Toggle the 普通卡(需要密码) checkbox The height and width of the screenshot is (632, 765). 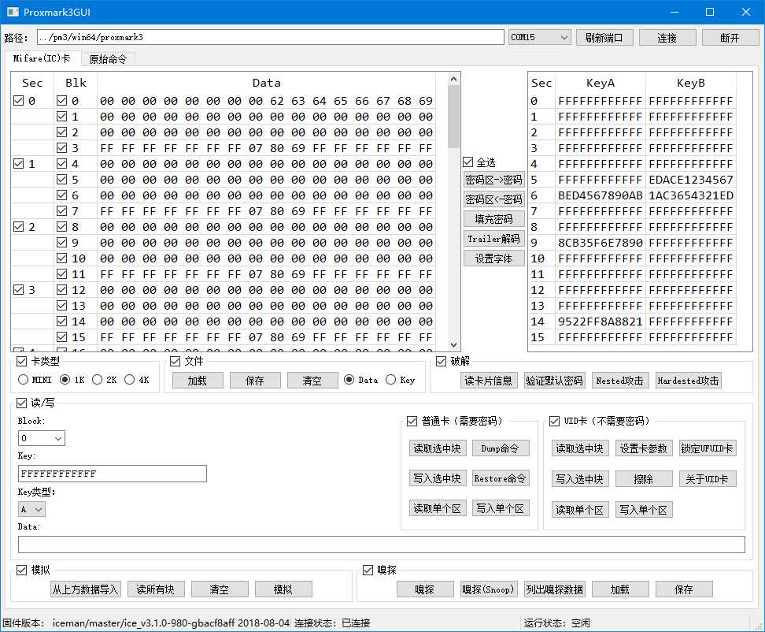pos(412,421)
